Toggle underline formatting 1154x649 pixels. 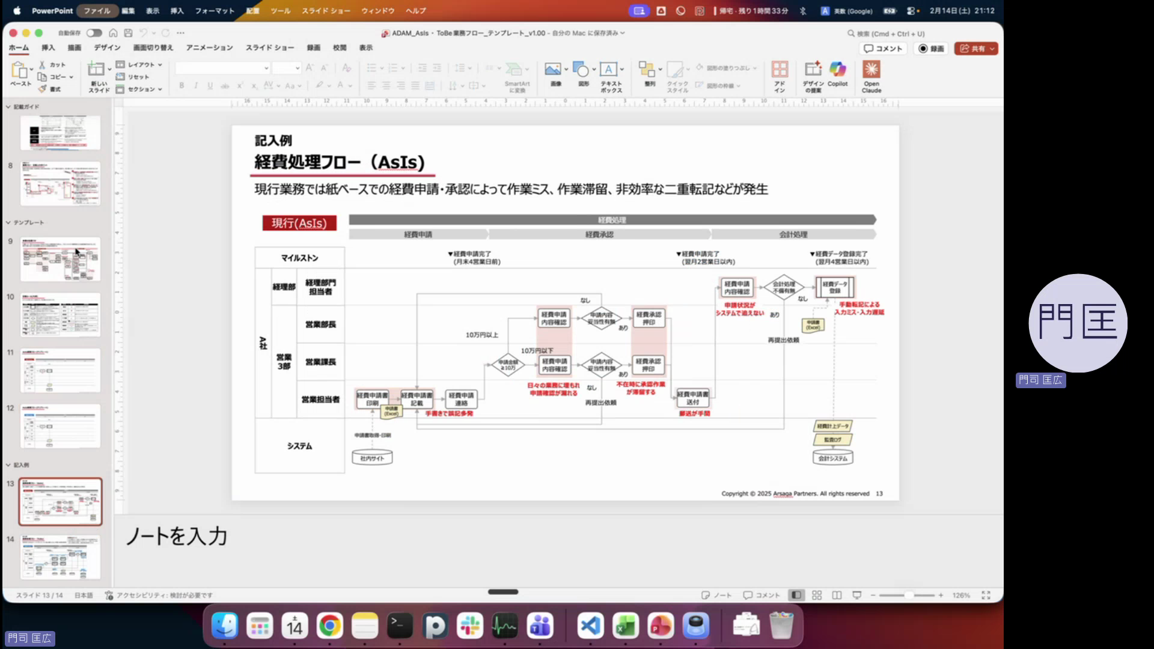tap(209, 86)
